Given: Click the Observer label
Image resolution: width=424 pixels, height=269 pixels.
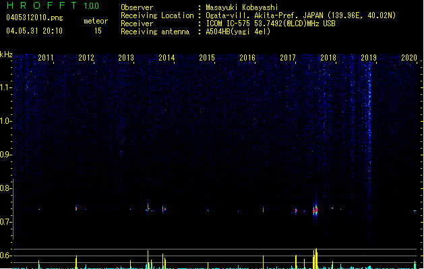Looking at the screenshot, I should click(137, 7).
